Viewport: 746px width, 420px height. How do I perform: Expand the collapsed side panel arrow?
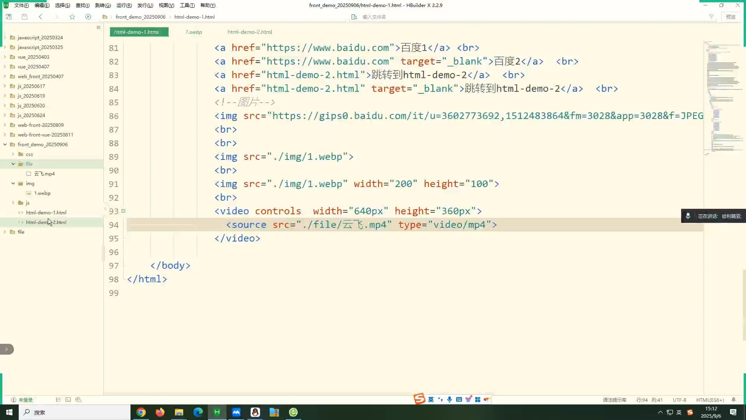pyautogui.click(x=6, y=349)
